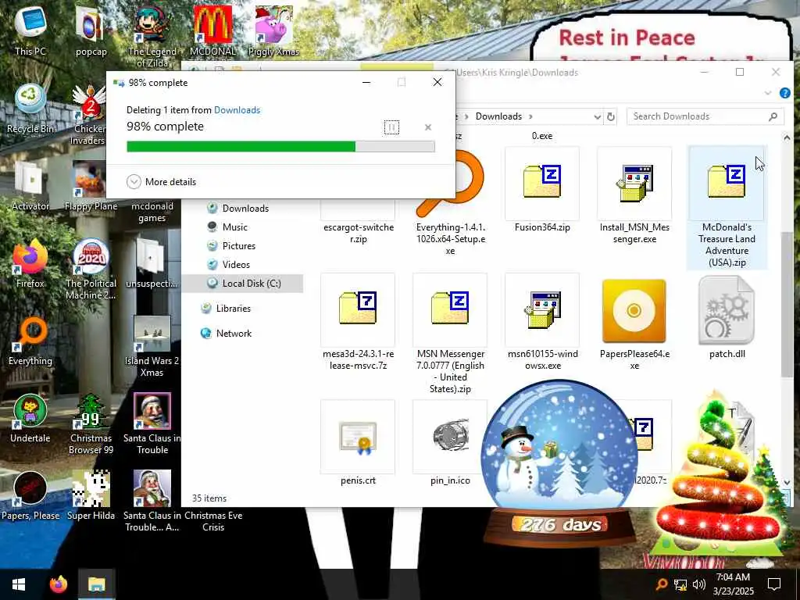Pause the delete operation
This screenshot has width=800, height=600.
pyautogui.click(x=391, y=127)
